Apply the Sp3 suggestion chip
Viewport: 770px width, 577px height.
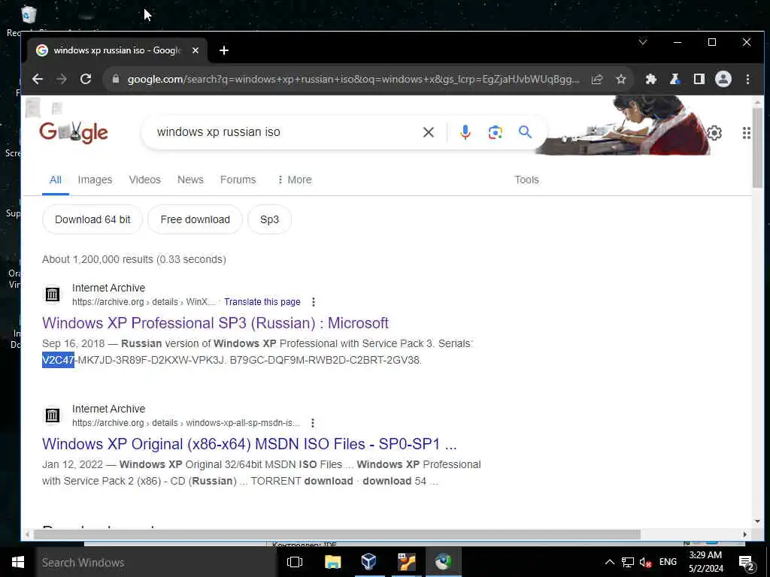coord(270,219)
